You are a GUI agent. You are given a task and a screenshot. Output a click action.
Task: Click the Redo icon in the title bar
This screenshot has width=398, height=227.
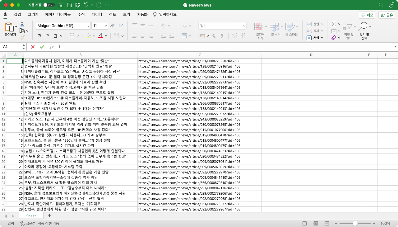coord(99,5)
